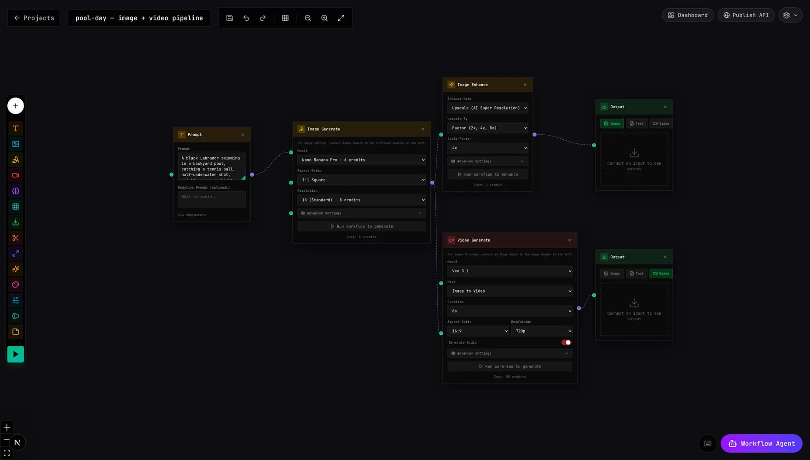The height and width of the screenshot is (460, 810).
Task: Select the purple resize arrows tool
Action: point(16,253)
